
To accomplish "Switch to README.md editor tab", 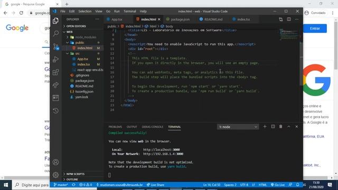I will click(213, 19).
